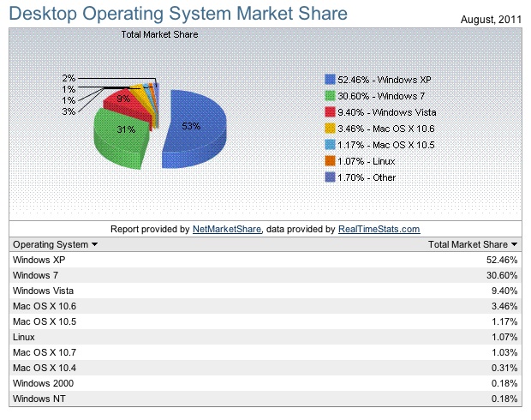Select the Windows 2000 table row
531x420 pixels.
pos(265,384)
